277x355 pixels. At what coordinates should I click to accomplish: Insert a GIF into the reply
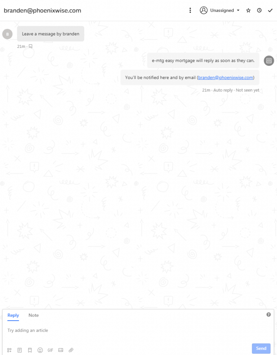(x=50, y=350)
